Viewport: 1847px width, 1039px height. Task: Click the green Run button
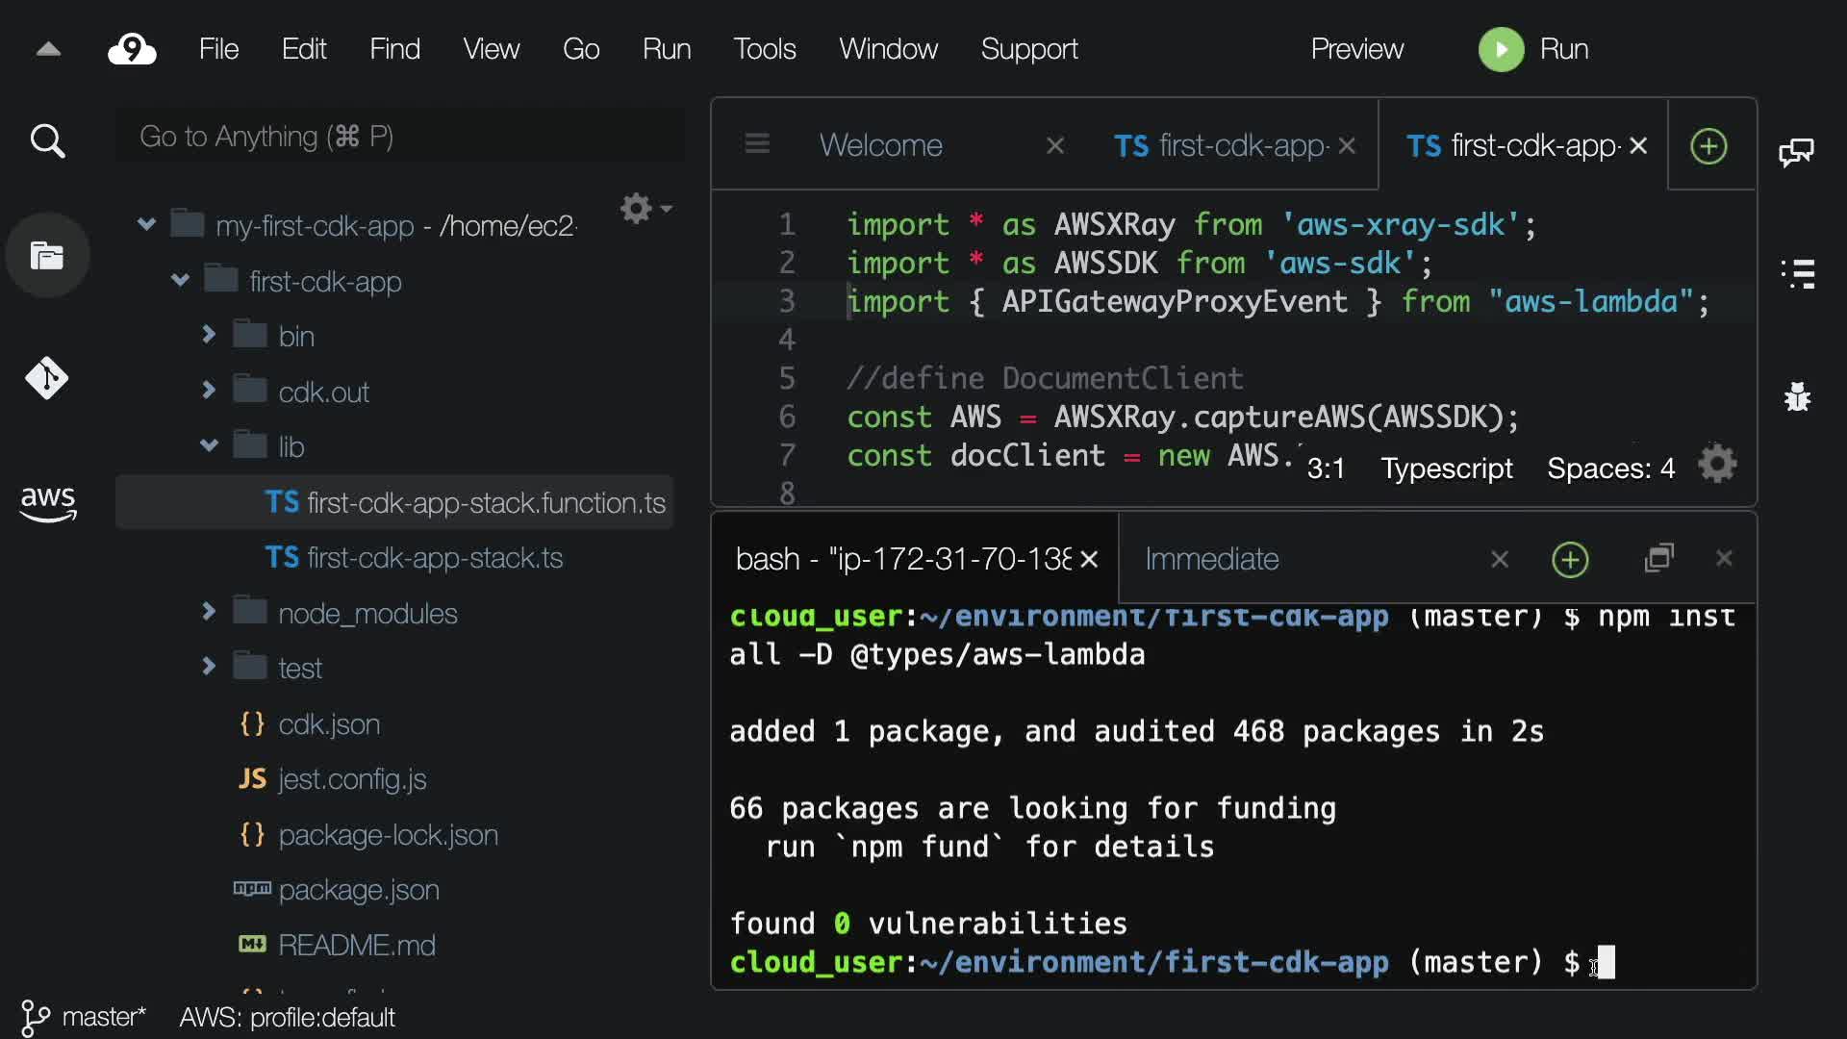point(1501,49)
